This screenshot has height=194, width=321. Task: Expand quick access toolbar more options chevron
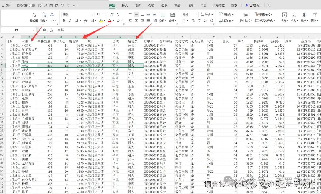(74, 6)
